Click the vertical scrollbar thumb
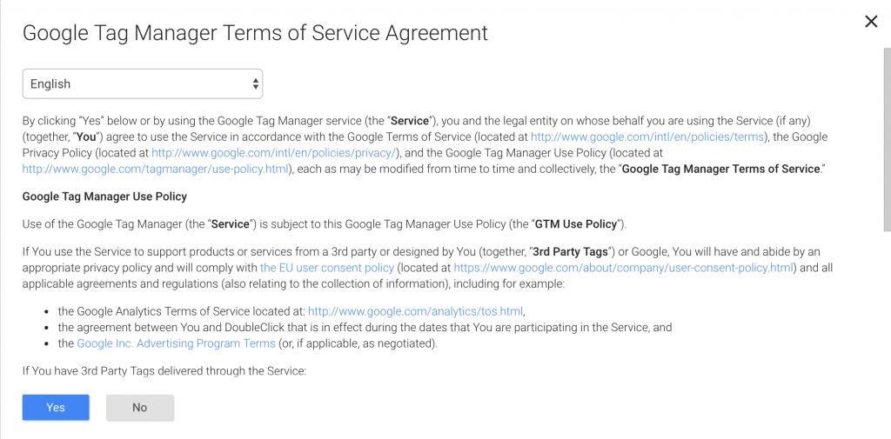The image size is (891, 439). coord(887,139)
